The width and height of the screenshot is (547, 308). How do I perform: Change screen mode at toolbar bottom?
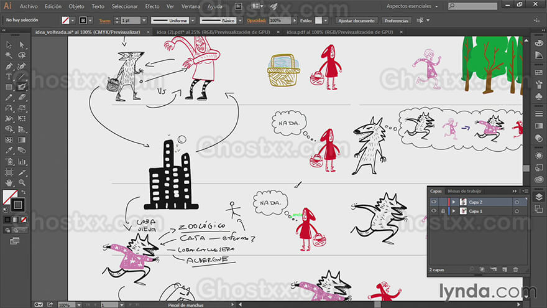(14, 241)
